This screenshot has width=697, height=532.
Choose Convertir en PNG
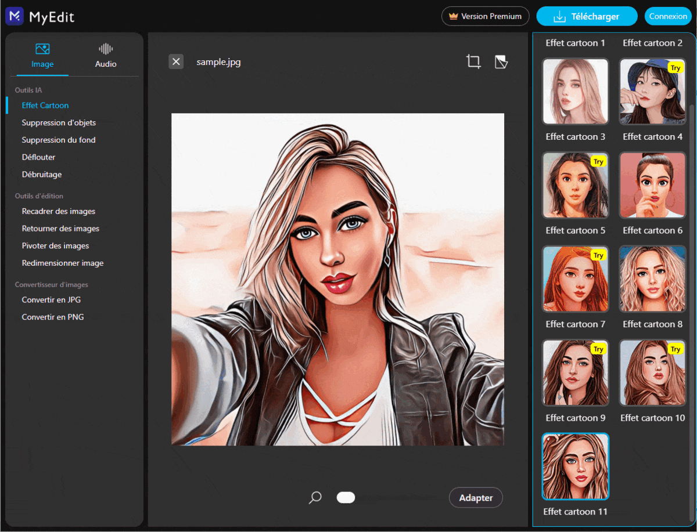(52, 317)
